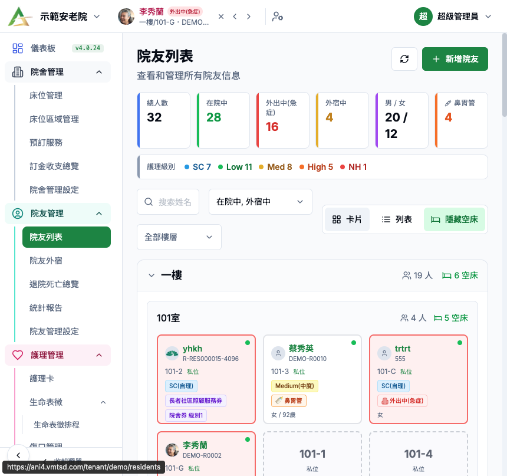Collapse the 院舍管理 section
The height and width of the screenshot is (476, 507).
coord(99,72)
